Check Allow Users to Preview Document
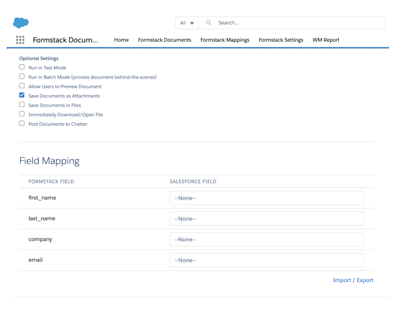Image resolution: width=397 pixels, height=309 pixels. (x=22, y=86)
